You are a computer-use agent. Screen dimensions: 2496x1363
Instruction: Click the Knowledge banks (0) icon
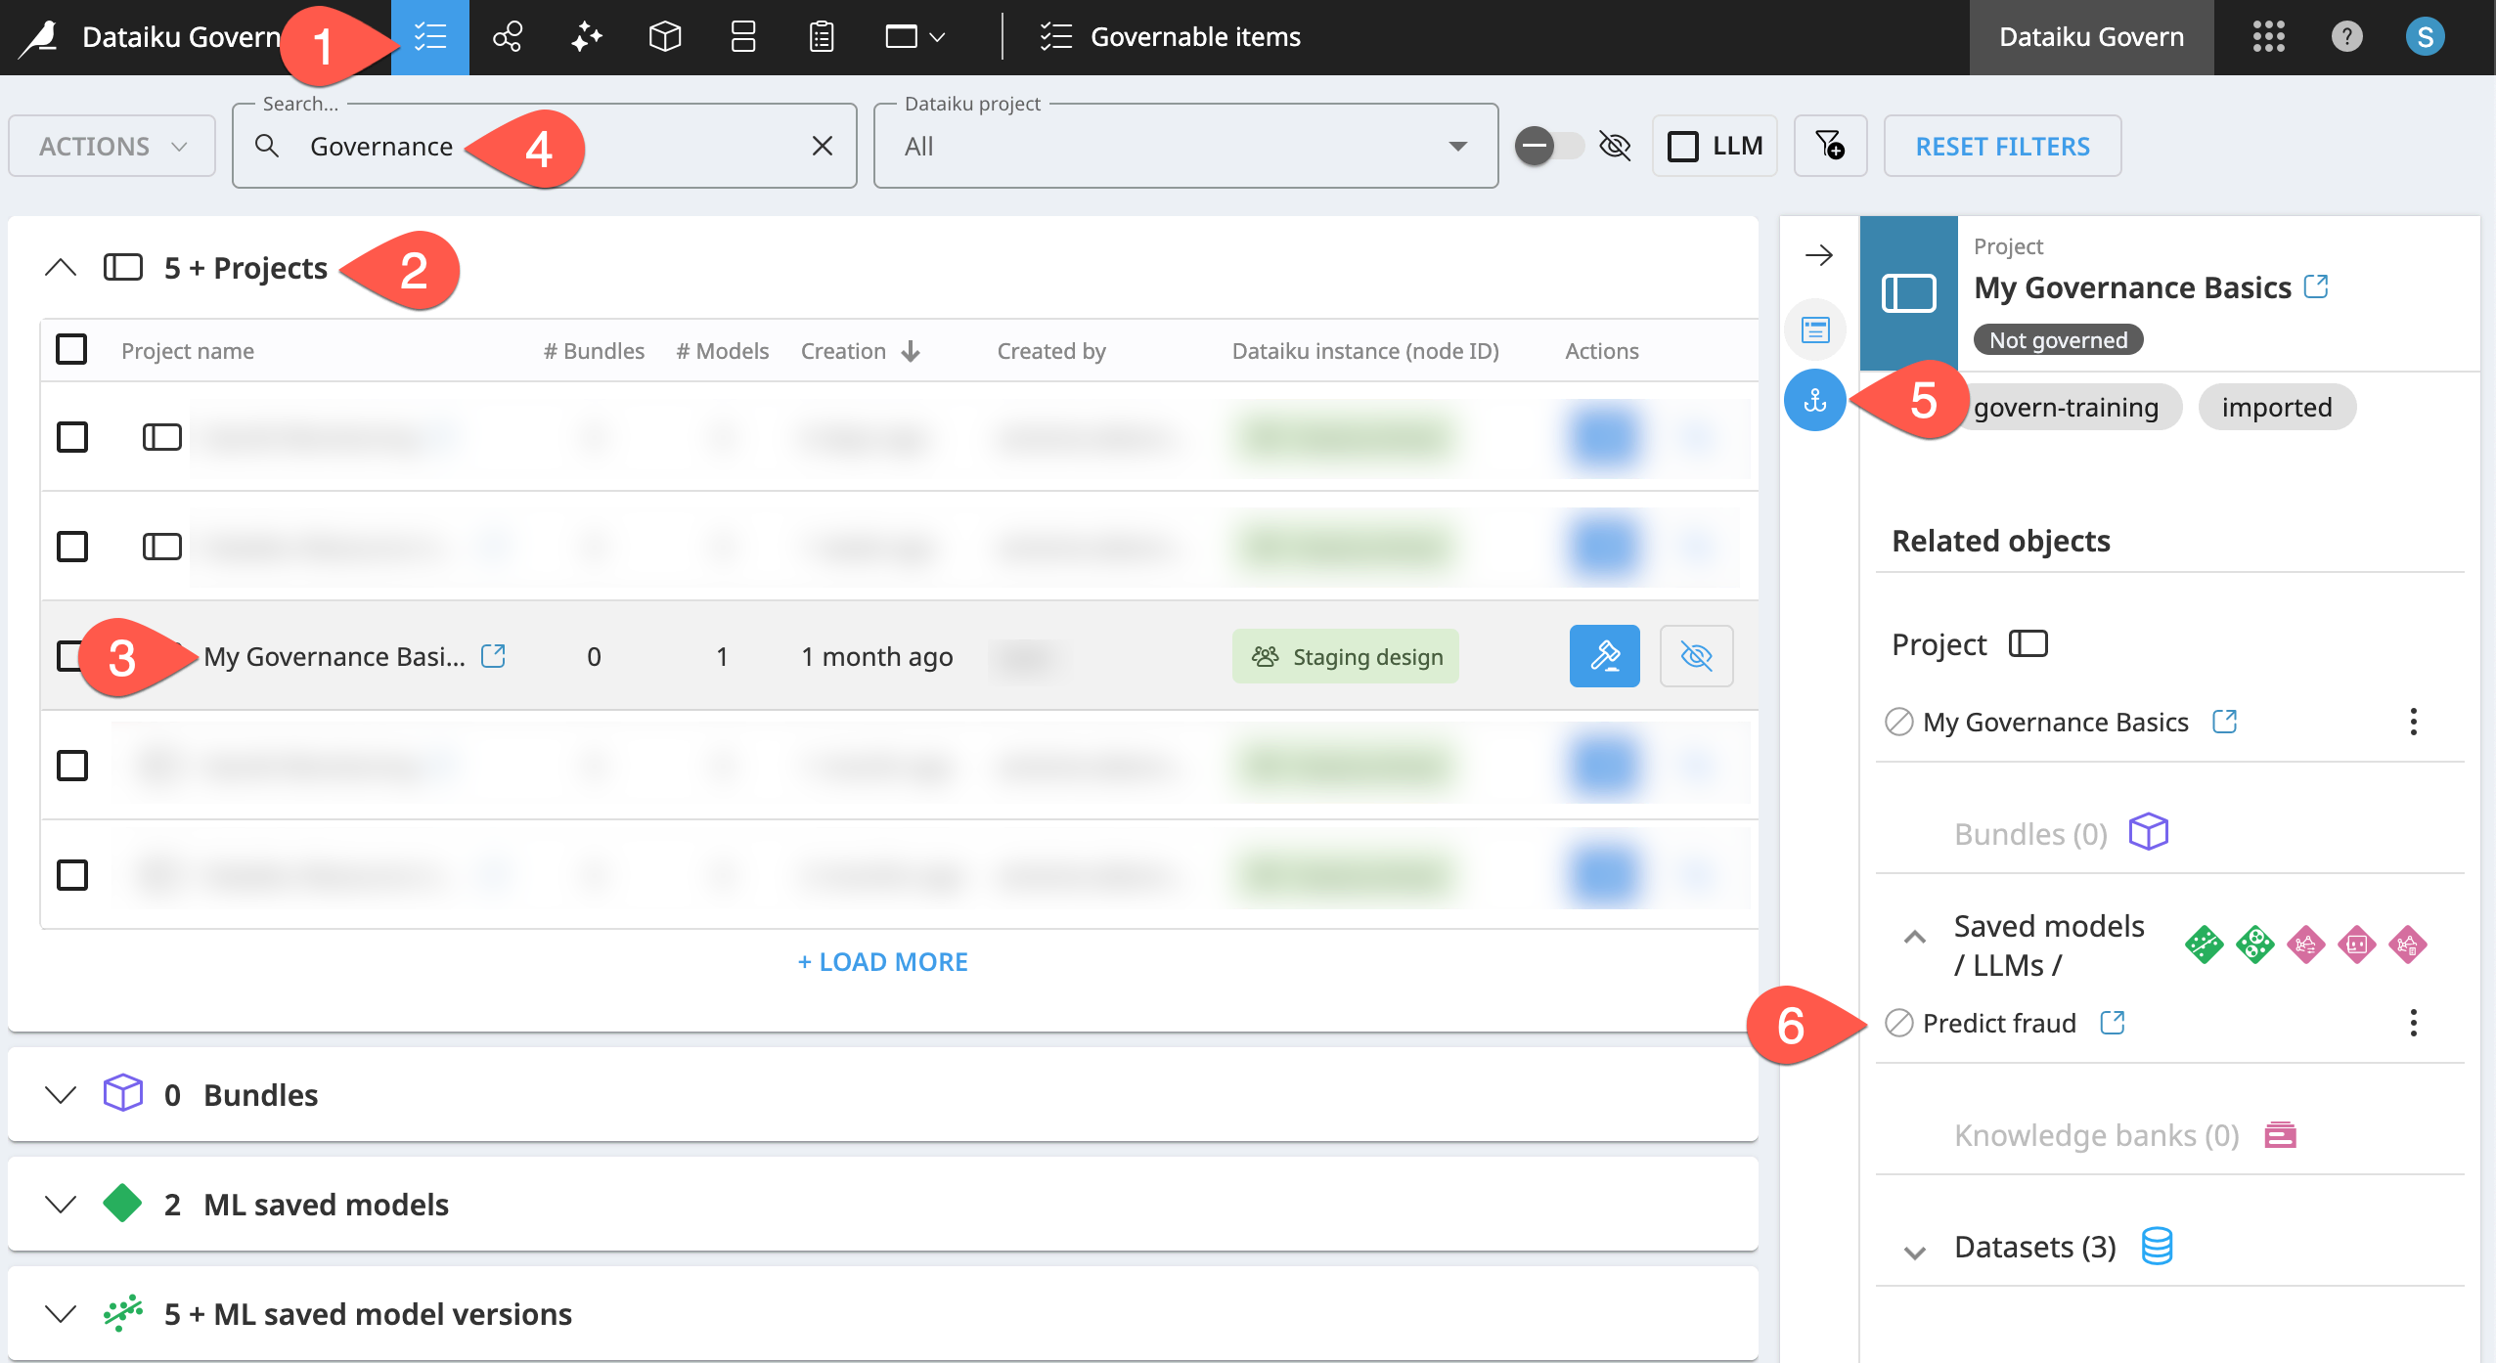click(2280, 1134)
